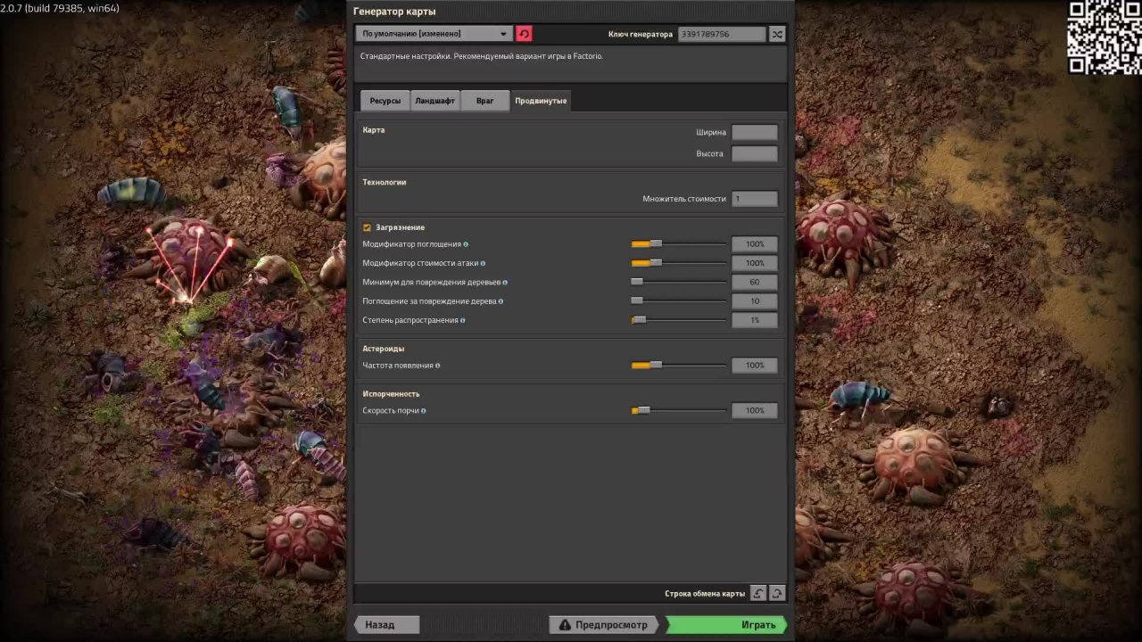Randomize the generator key with shuffle icon
Viewport: 1142px width, 642px height.
tap(777, 34)
